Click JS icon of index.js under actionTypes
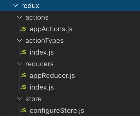Viewport: 140px width, 116px height. [x=23, y=52]
